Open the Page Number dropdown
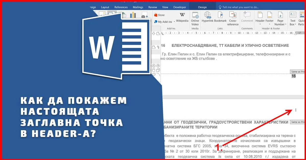Image resolution: width=306 pixels, height=160 pixels. (x=280, y=19)
